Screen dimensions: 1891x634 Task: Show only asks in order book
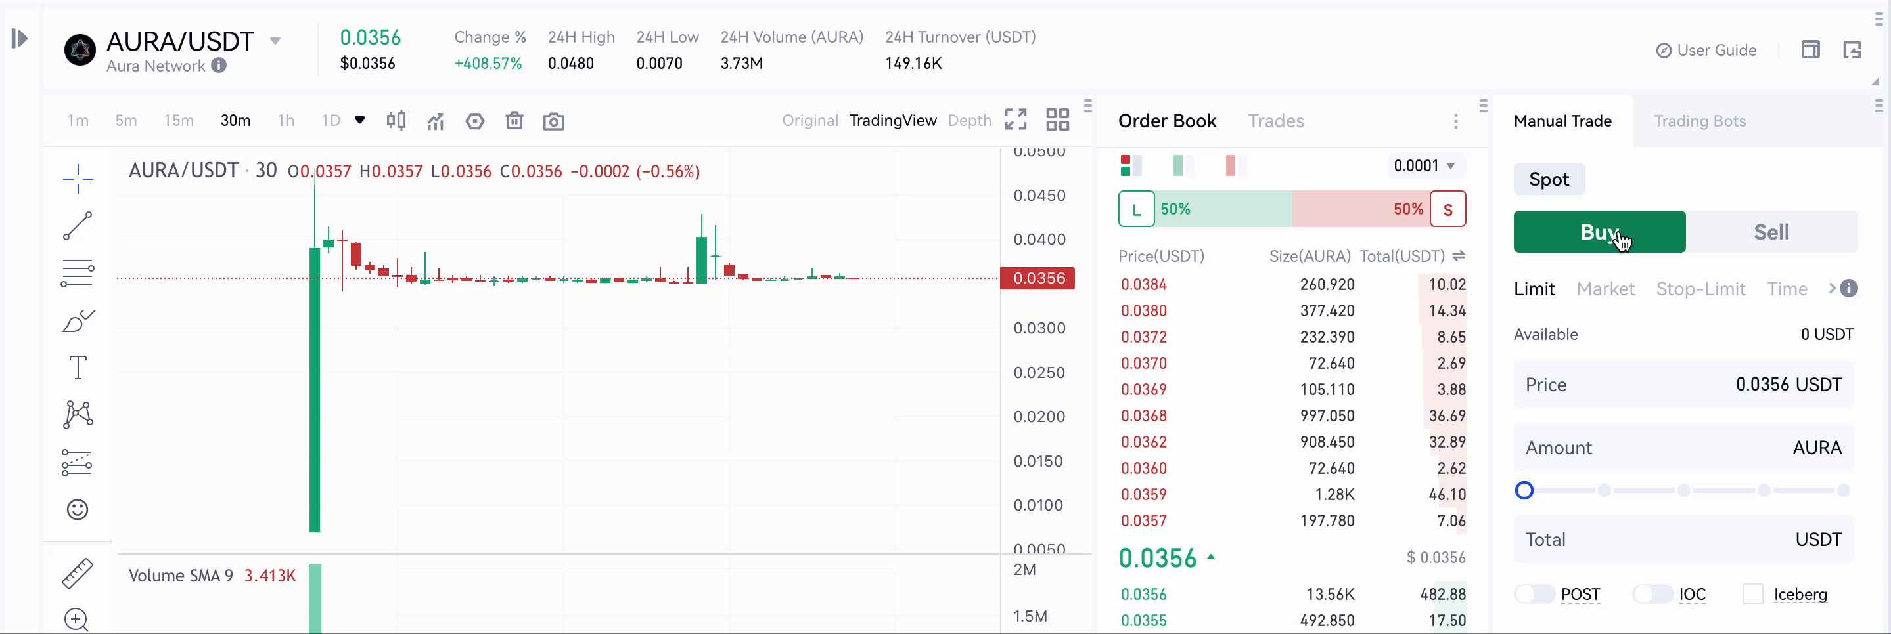click(1235, 165)
